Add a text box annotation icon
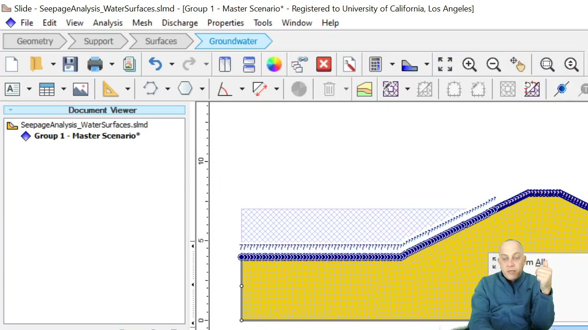Viewport: 588px width, 330px height. tap(12, 89)
